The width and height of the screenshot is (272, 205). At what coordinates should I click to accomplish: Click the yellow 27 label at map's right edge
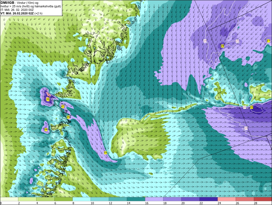(268, 41)
